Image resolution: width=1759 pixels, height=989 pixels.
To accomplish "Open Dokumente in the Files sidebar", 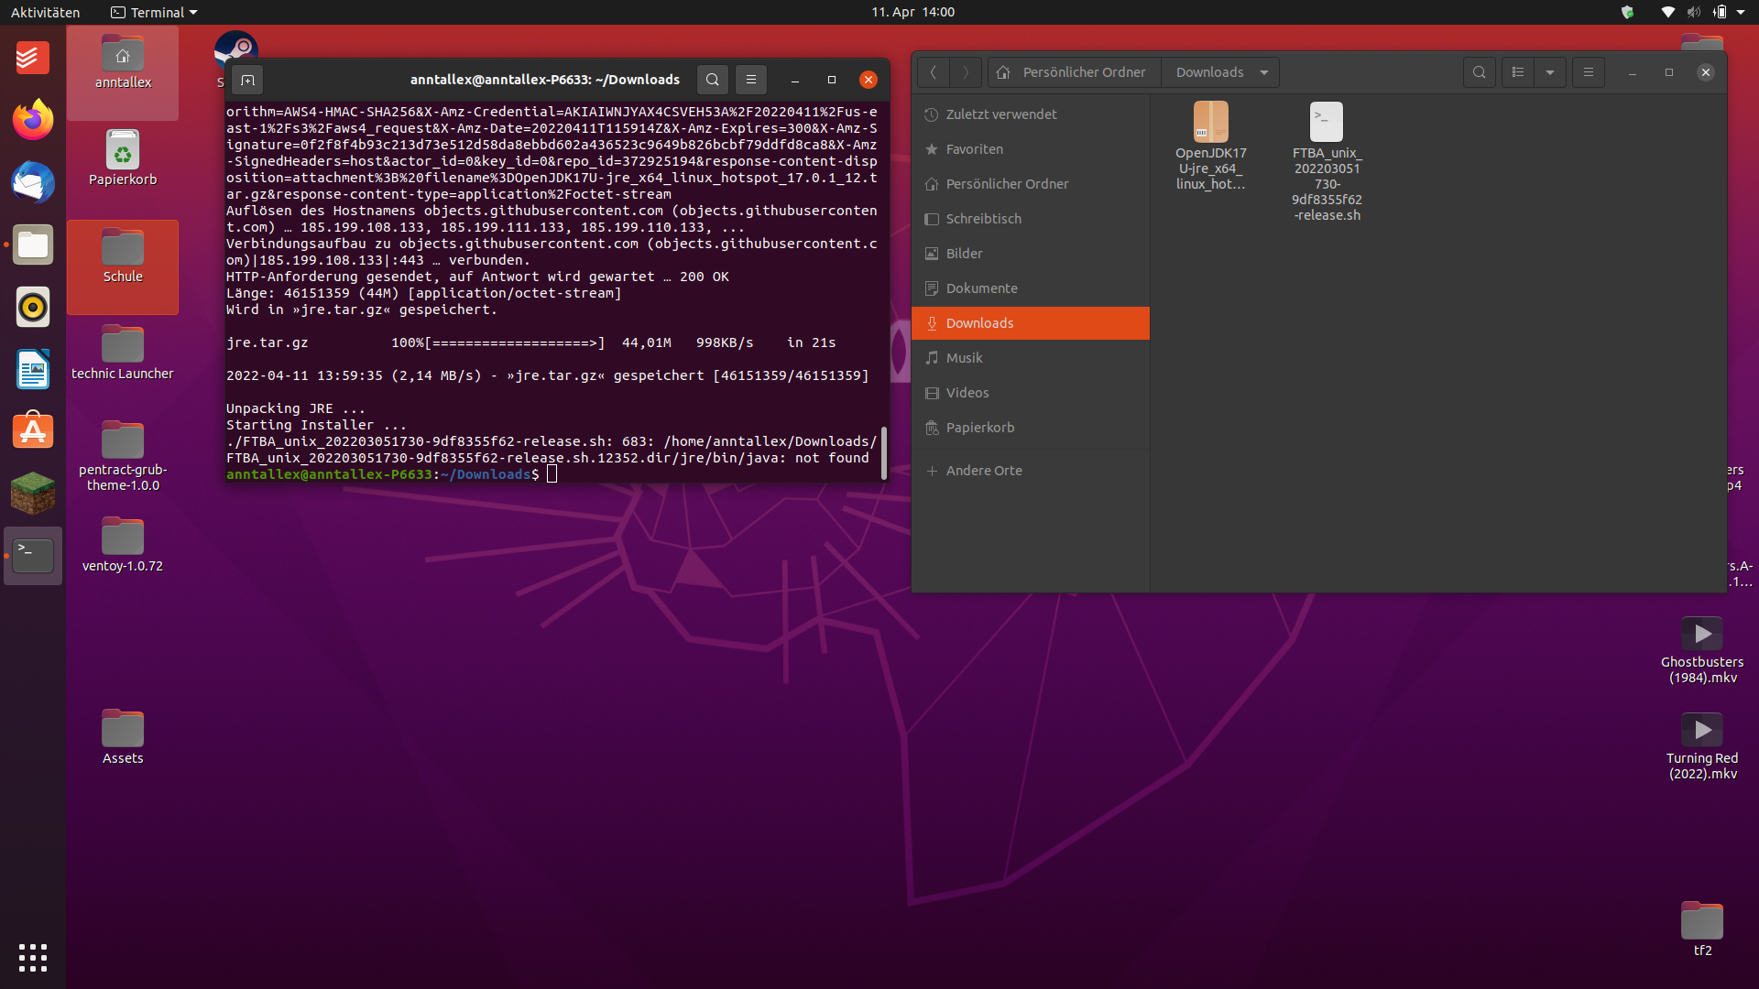I will click(x=1030, y=288).
